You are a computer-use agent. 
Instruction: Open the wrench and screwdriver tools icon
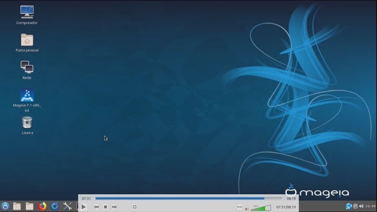point(67,206)
